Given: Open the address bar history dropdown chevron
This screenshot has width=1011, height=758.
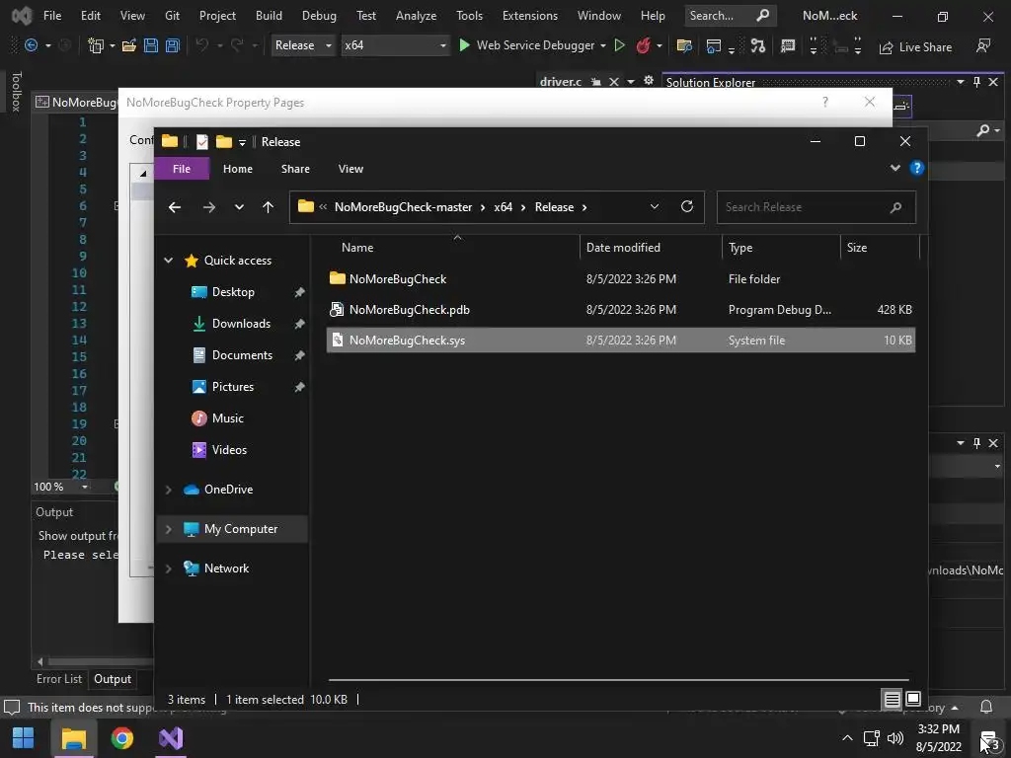Looking at the screenshot, I should click(655, 207).
